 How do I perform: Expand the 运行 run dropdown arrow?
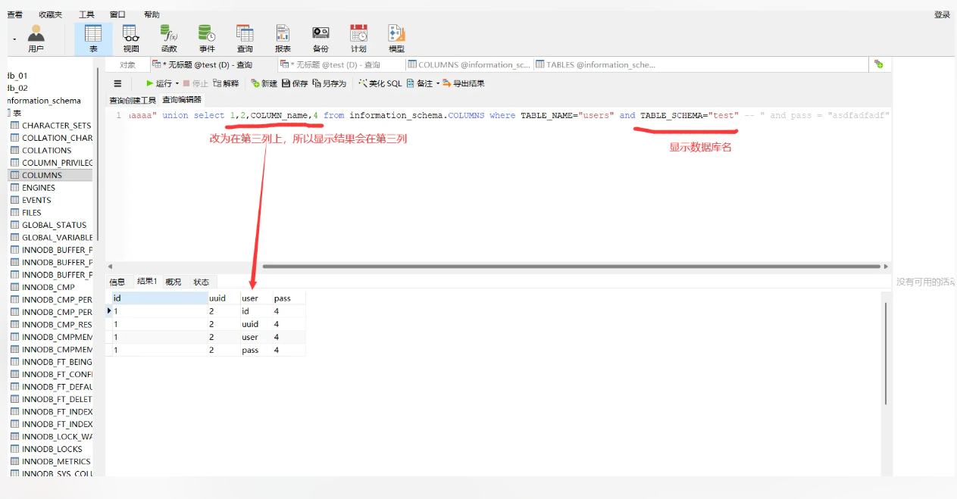coord(177,84)
